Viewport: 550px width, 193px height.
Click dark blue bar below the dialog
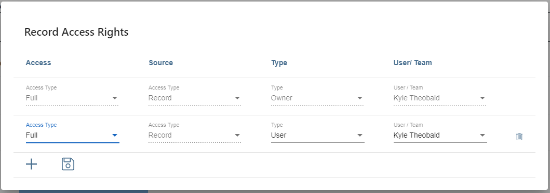84,191
